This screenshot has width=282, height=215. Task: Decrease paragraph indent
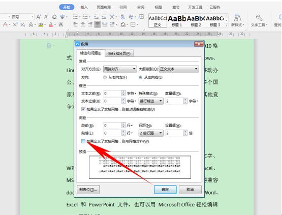click(x=97, y=17)
